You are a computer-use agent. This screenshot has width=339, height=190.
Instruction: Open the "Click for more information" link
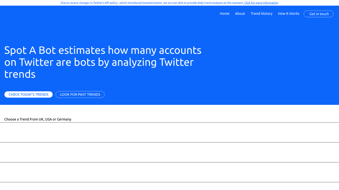(261, 3)
